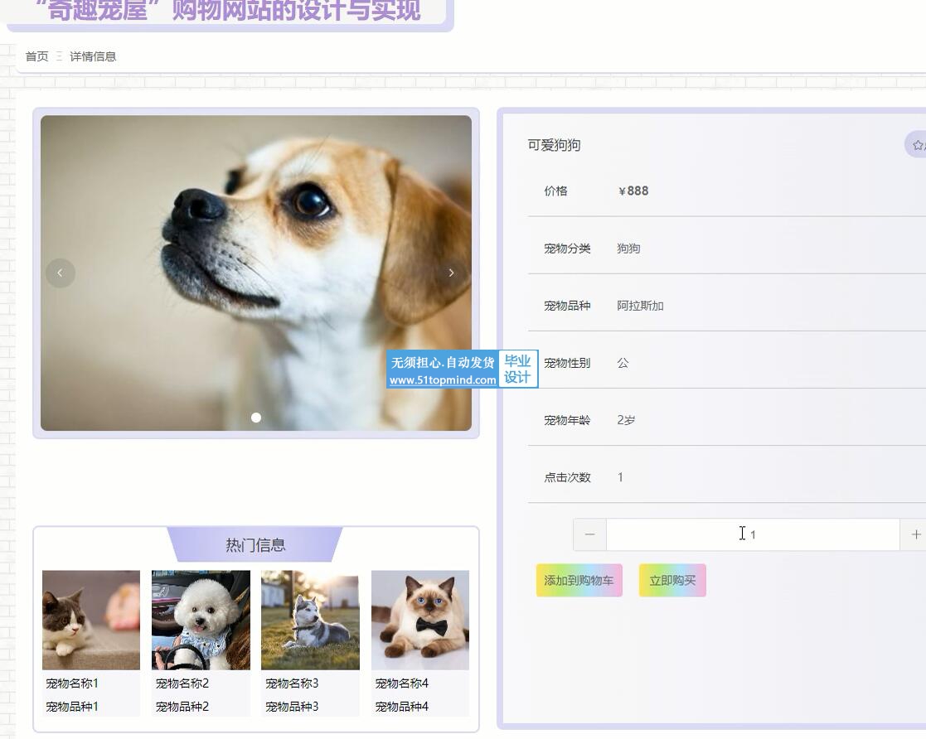Click 立即购买 button
The width and height of the screenshot is (926, 739).
coord(672,580)
